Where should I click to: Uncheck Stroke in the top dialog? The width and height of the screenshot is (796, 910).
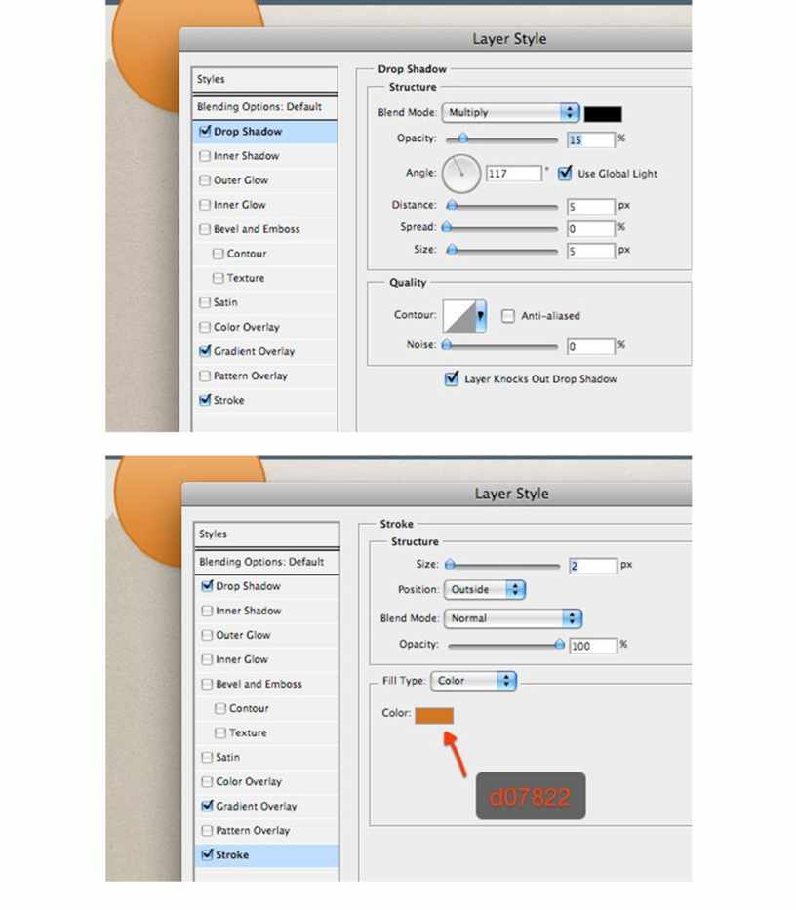pos(205,400)
